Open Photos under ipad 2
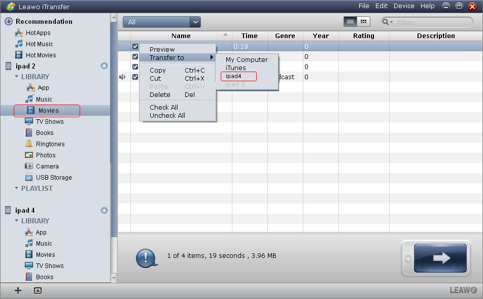This screenshot has height=299, width=483. point(40,155)
